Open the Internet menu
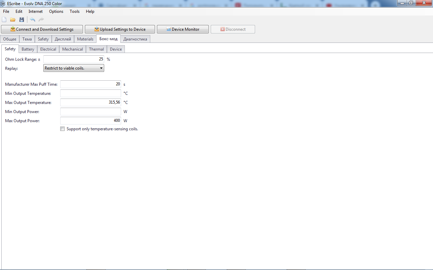 tap(36, 11)
